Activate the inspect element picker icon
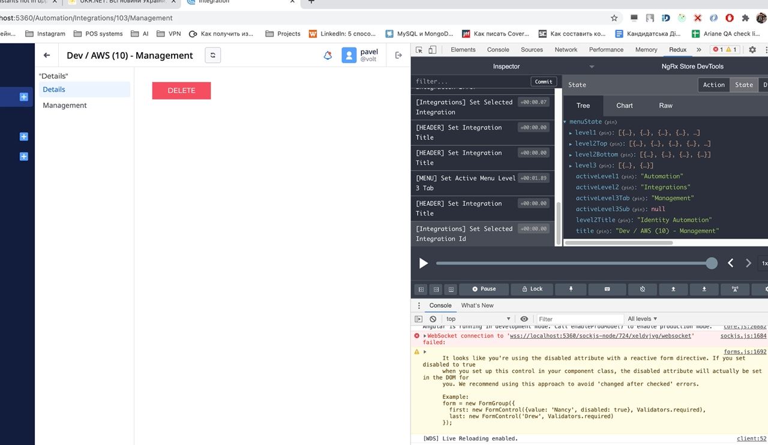This screenshot has width=768, height=445. [x=419, y=50]
